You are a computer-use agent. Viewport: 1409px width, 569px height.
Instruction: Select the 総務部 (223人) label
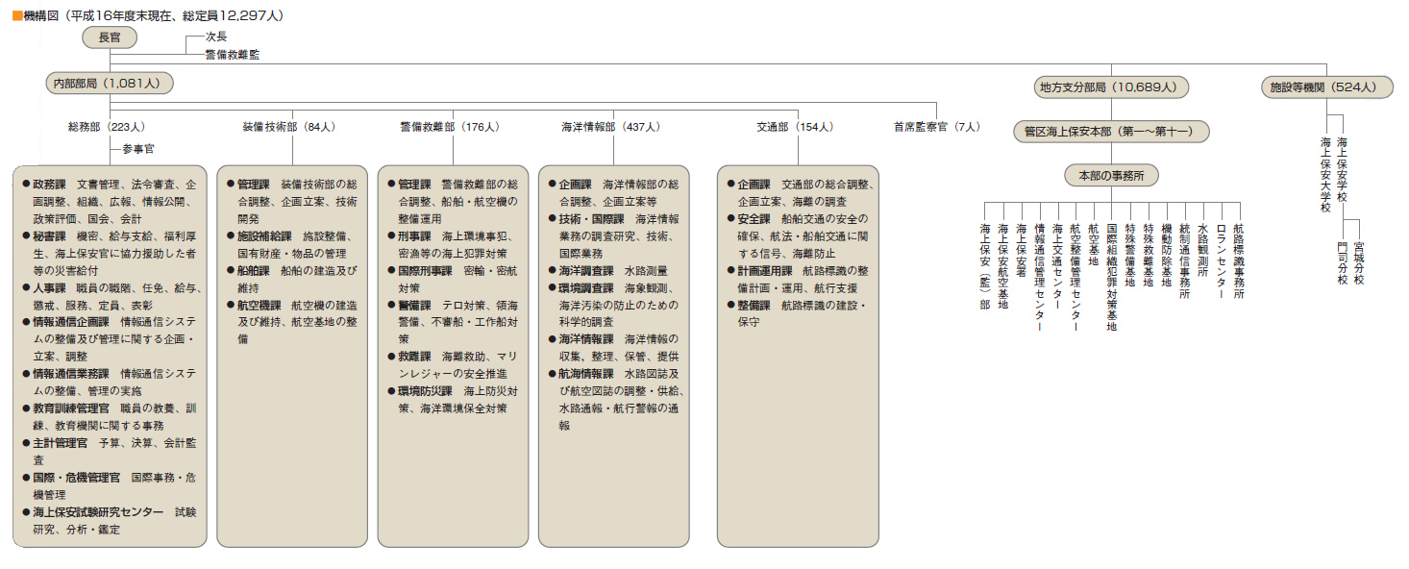click(106, 126)
